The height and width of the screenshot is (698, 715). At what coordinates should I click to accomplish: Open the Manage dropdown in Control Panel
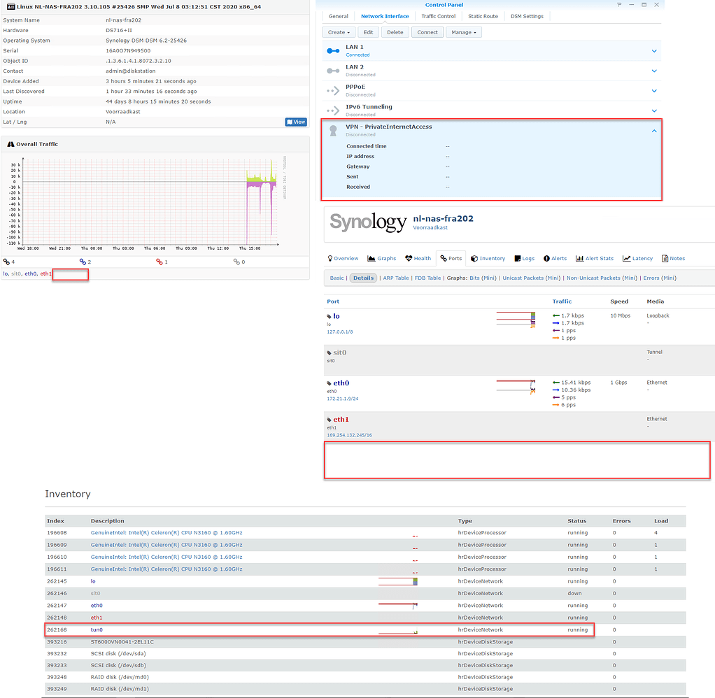(x=464, y=32)
